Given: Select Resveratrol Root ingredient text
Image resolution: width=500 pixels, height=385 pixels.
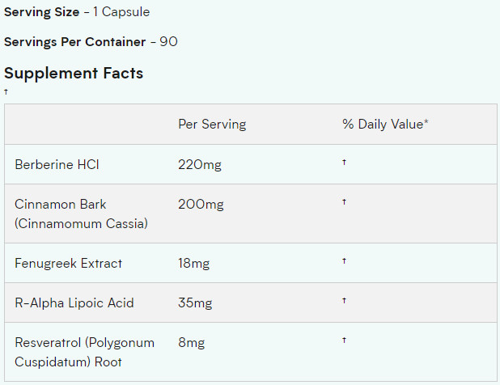Looking at the screenshot, I should click(x=84, y=352).
